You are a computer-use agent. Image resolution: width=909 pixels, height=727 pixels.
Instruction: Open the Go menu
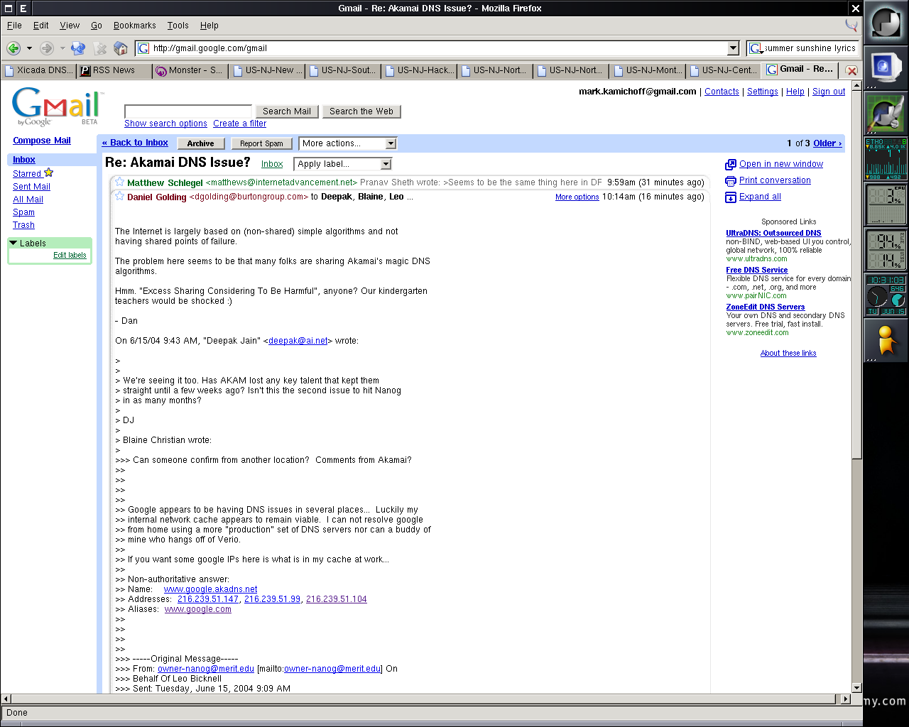coord(97,26)
